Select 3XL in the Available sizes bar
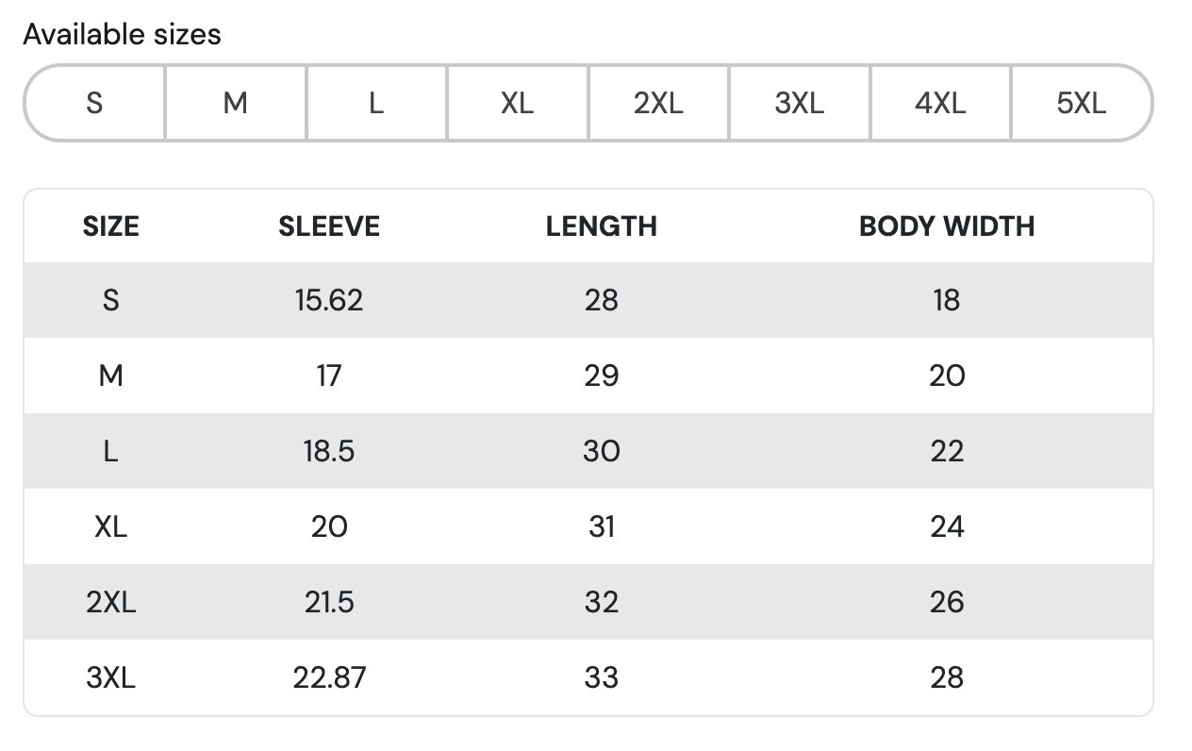1192x751 pixels. tap(799, 103)
